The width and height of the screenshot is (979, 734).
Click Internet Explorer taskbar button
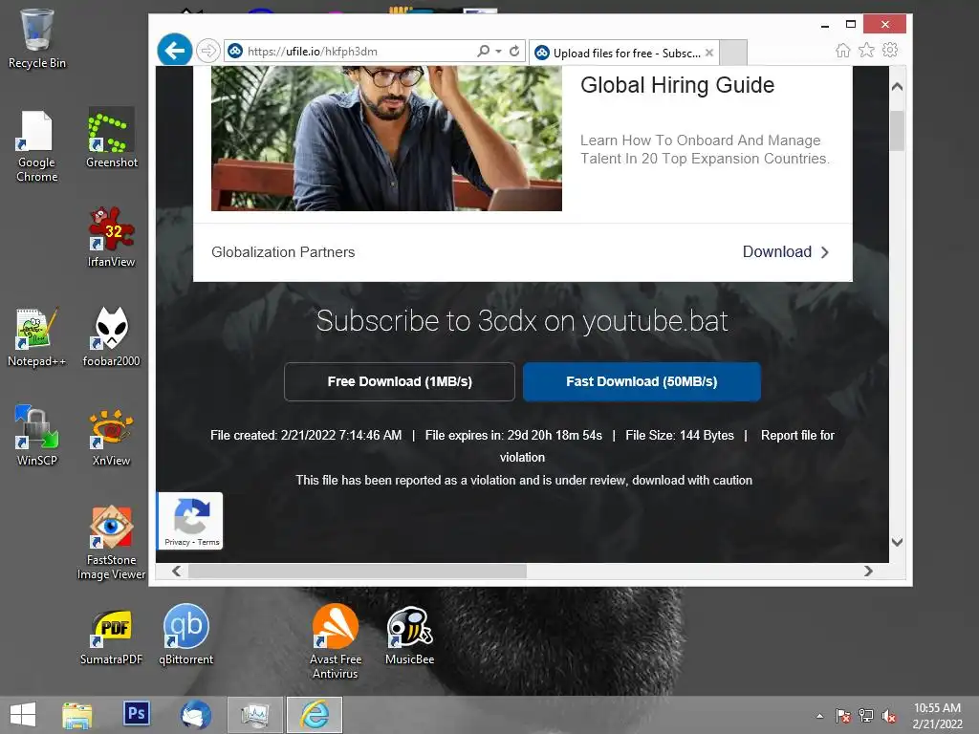point(315,715)
